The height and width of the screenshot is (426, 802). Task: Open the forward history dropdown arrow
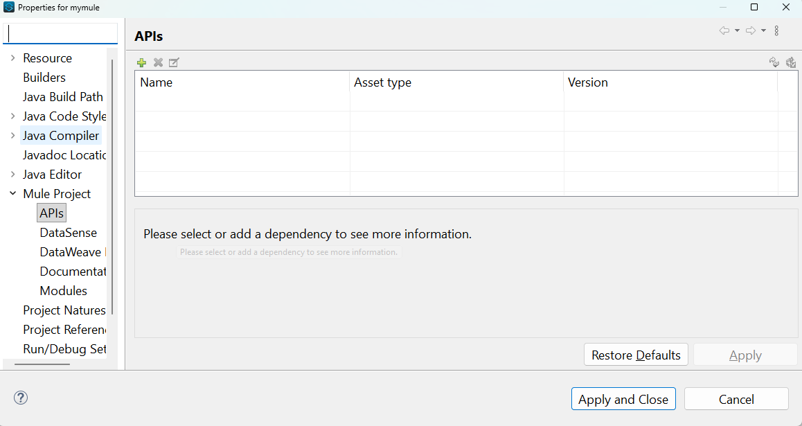coord(763,30)
